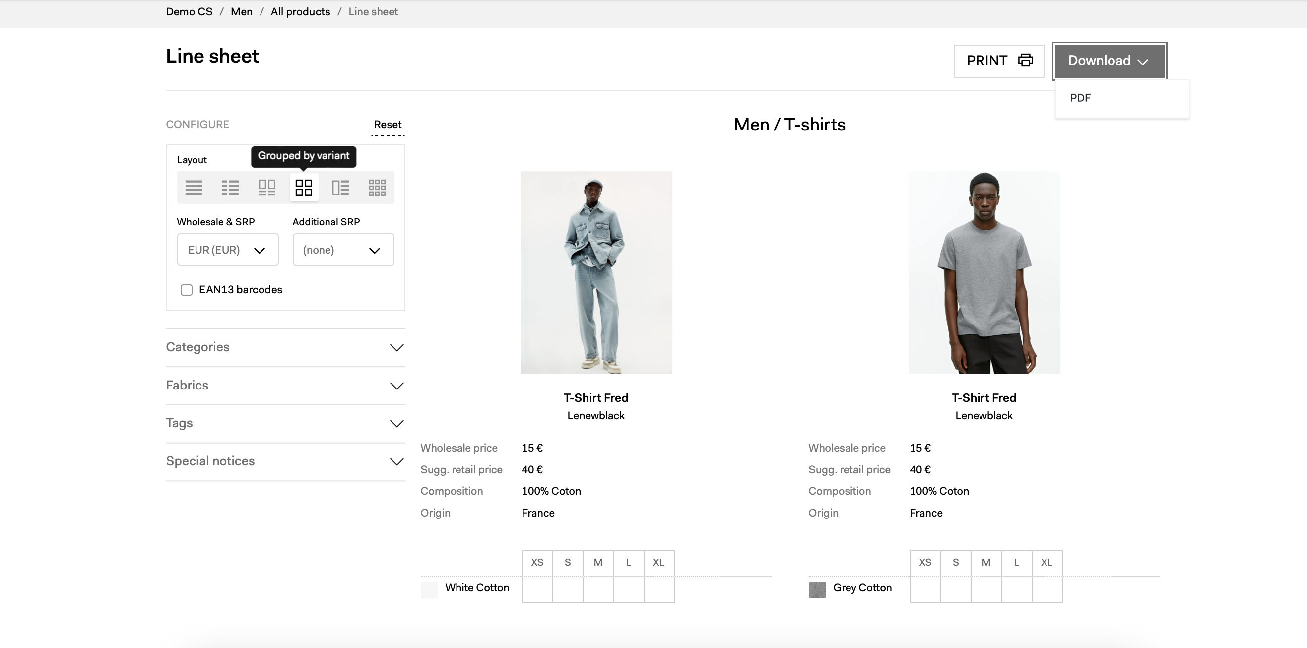The width and height of the screenshot is (1307, 648).
Task: Open the Additional SRP dropdown
Action: click(343, 250)
